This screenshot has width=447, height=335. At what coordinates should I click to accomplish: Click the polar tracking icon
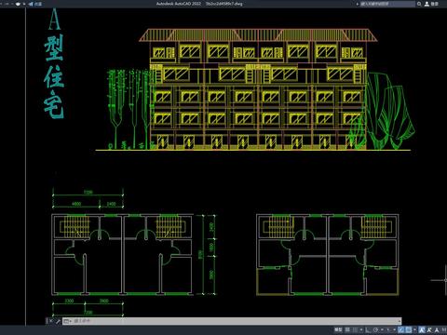pyautogui.click(x=375, y=329)
